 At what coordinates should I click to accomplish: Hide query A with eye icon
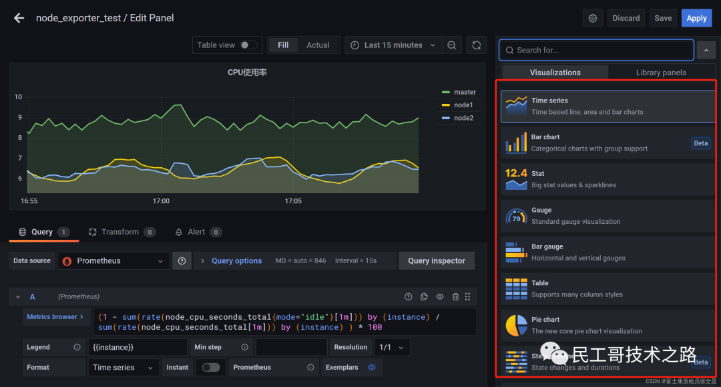439,296
